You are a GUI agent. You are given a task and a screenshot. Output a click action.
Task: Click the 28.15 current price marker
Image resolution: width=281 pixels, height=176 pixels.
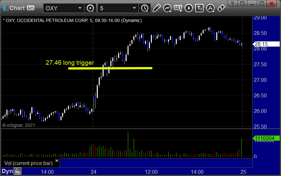(x=266, y=44)
